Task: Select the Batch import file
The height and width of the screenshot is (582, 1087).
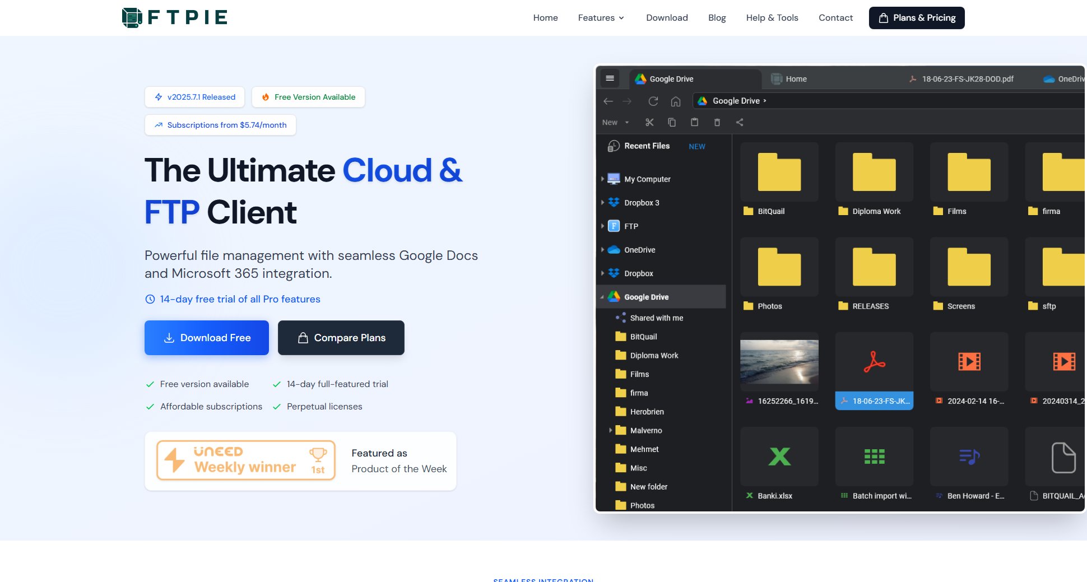Action: (874, 465)
